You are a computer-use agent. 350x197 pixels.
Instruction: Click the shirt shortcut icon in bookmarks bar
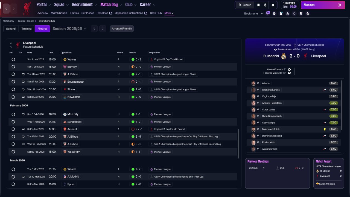tap(274, 13)
